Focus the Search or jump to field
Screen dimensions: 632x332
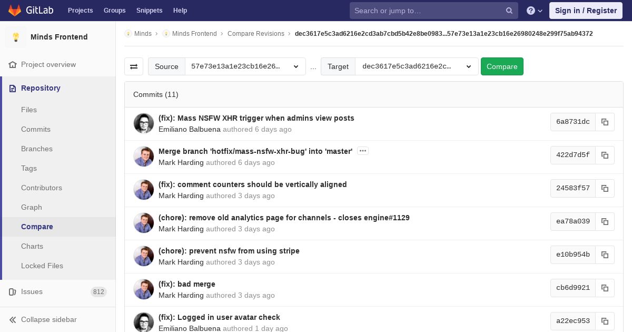[x=427, y=11]
